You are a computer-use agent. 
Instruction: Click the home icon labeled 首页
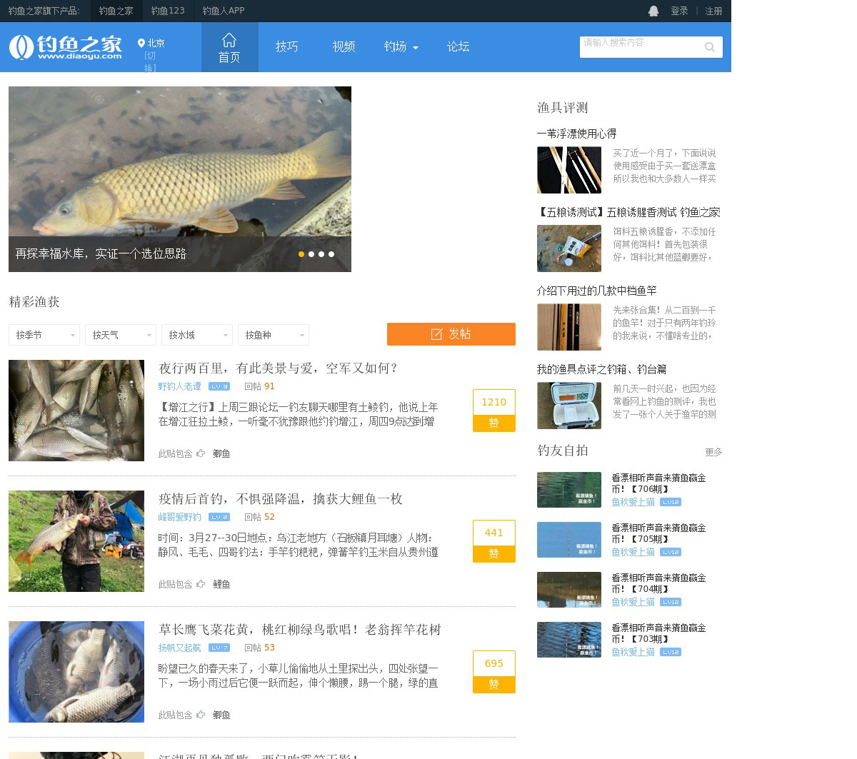[229, 40]
